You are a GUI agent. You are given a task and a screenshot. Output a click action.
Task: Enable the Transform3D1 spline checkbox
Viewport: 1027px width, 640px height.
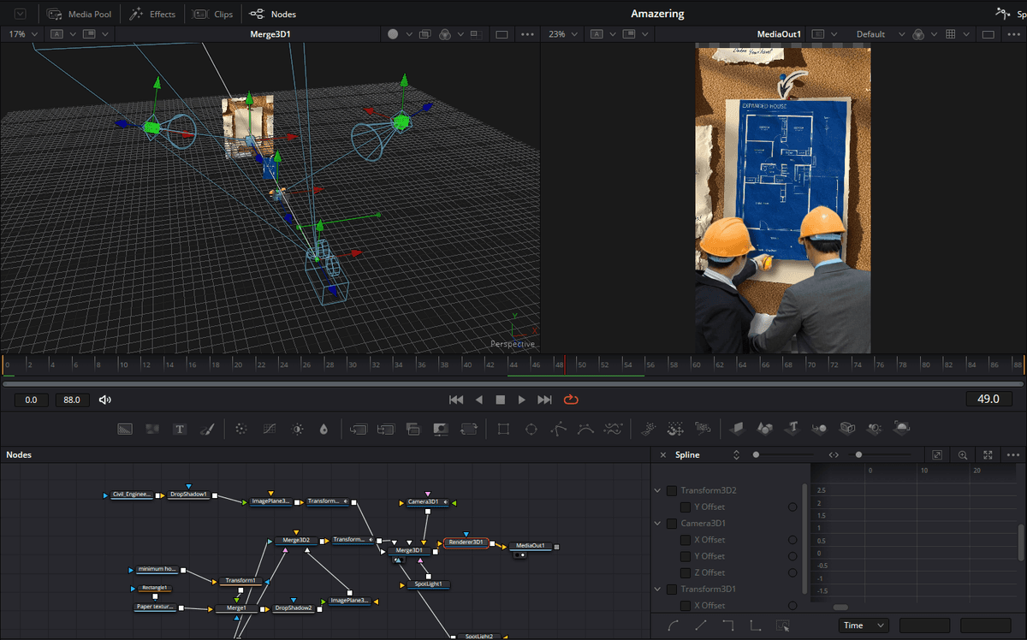(x=671, y=590)
